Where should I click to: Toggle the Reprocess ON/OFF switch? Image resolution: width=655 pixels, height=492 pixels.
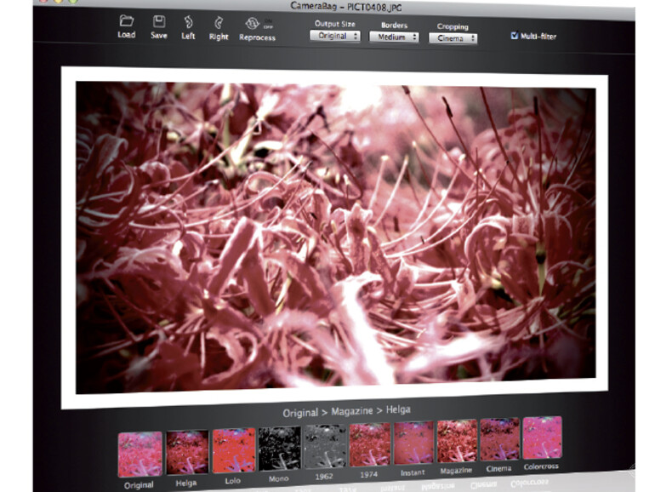click(x=268, y=24)
